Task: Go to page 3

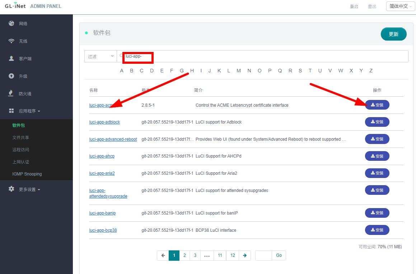Action: tap(195, 255)
